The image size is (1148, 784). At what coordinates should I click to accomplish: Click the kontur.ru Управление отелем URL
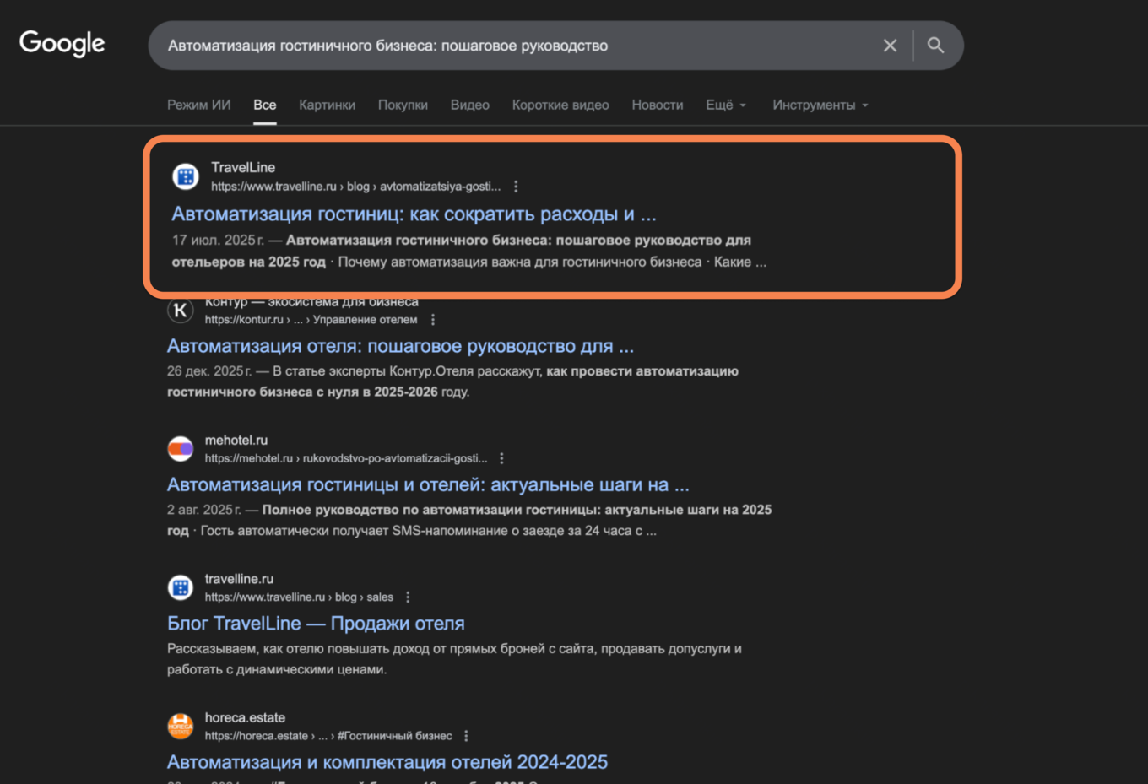311,320
